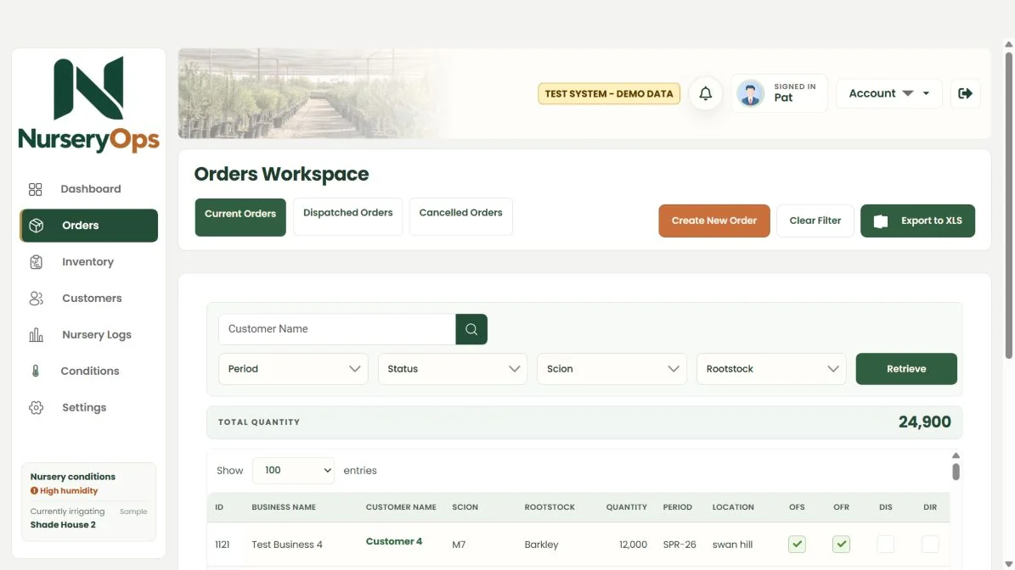Viewport: 1015px width, 570px height.
Task: Click the Nursery Logs chart icon
Action: [37, 335]
